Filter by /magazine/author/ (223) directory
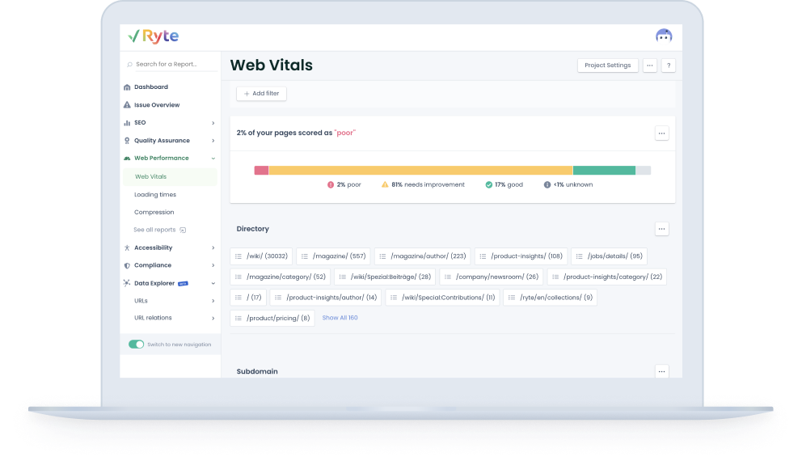Image resolution: width=802 pixels, height=461 pixels. click(x=423, y=256)
